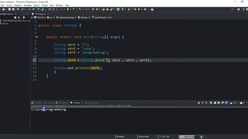
Task: Click the Back navigation arrow
Action: [x=139, y=9]
